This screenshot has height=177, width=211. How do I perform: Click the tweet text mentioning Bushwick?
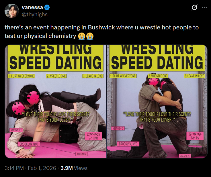pyautogui.click(x=101, y=32)
